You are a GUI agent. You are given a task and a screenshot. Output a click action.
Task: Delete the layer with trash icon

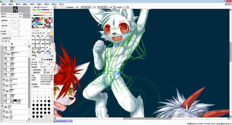click(12, 44)
